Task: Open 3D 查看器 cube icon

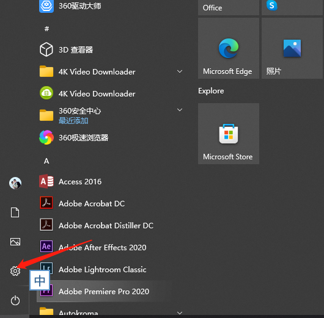Action: pos(46,49)
